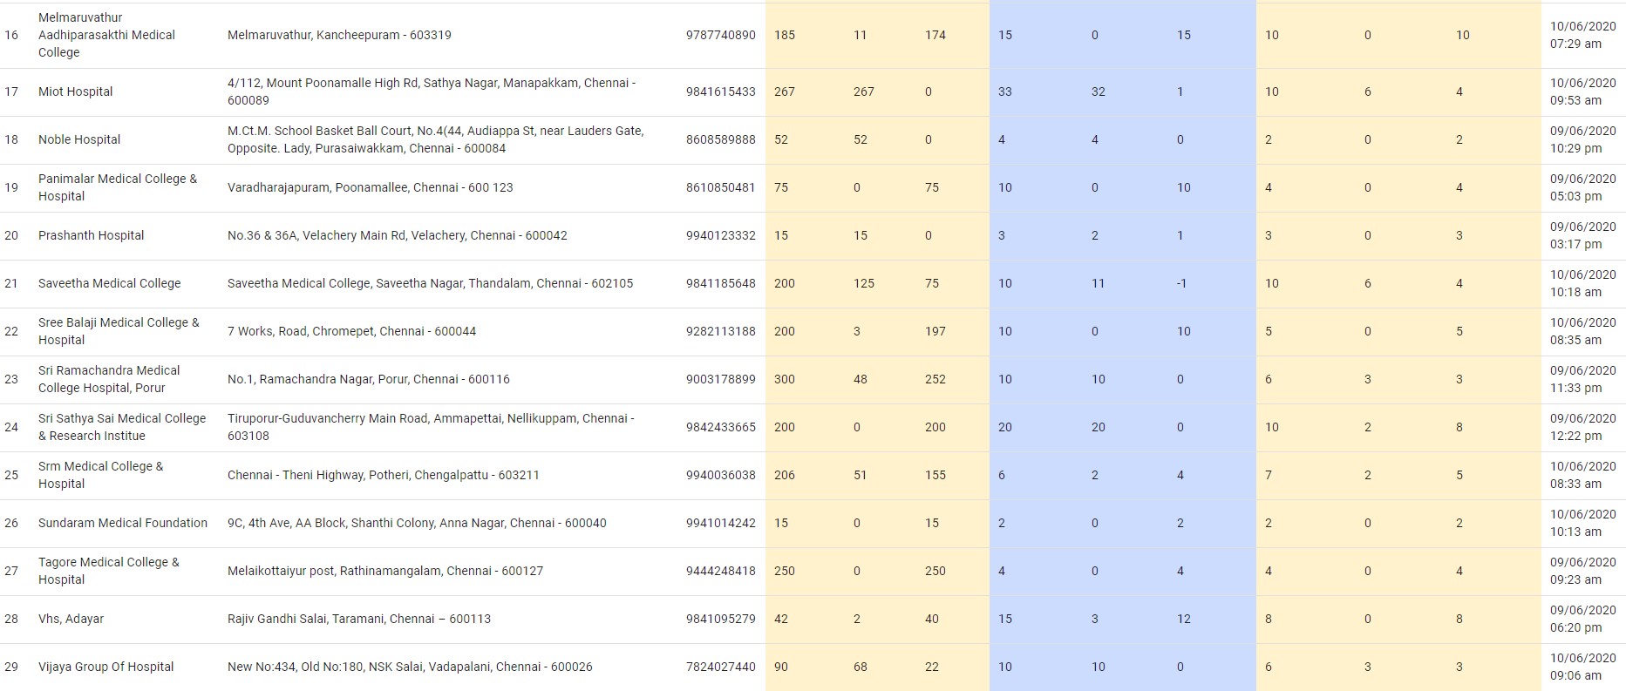The image size is (1626, 691).
Task: Select address Varadharajapuram, Poonamallee, Chennai
Action: 371,187
